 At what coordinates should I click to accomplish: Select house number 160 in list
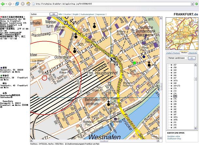(175, 70)
